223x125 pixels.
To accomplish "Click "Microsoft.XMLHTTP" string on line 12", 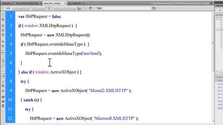I will [x=114, y=118].
